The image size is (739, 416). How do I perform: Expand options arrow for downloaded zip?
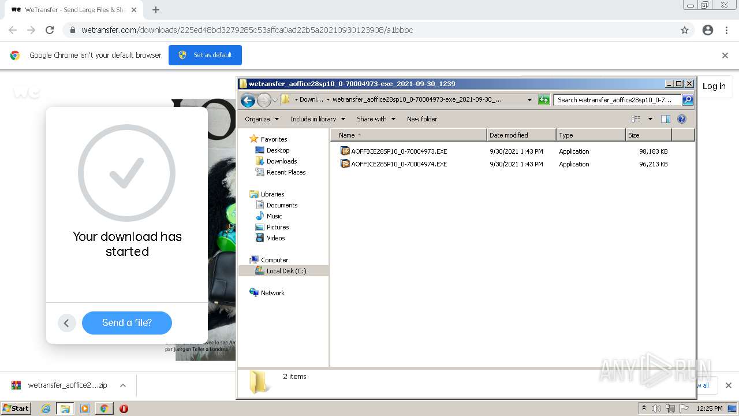pyautogui.click(x=122, y=385)
